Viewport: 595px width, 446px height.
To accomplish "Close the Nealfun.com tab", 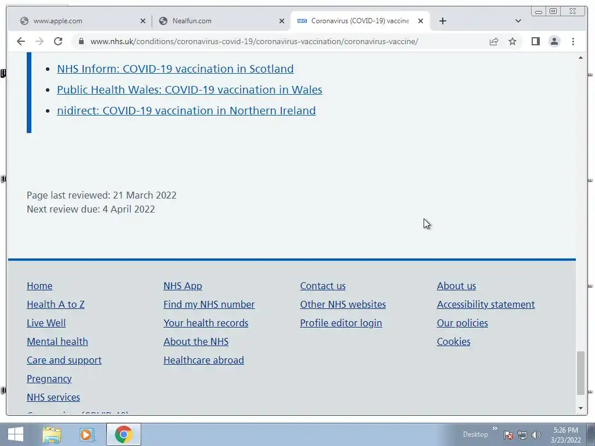I will coord(282,21).
